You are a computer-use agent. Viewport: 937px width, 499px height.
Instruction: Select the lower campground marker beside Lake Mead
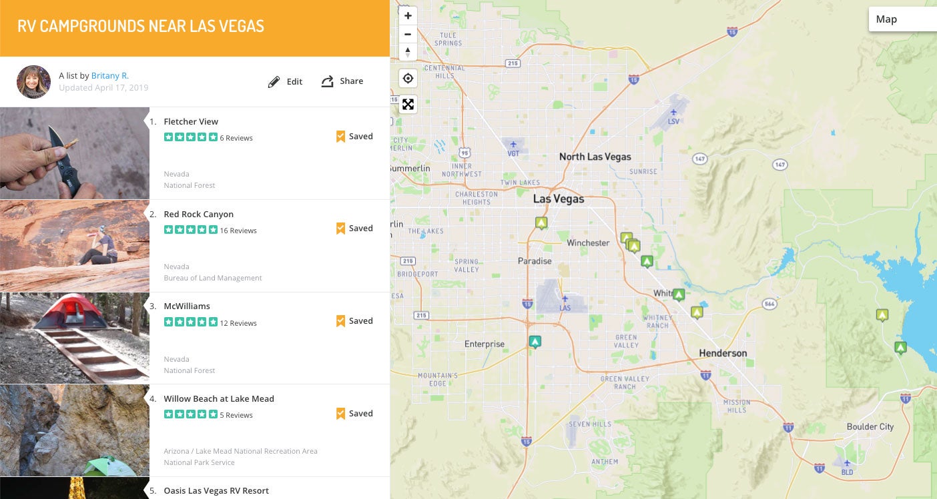point(900,347)
